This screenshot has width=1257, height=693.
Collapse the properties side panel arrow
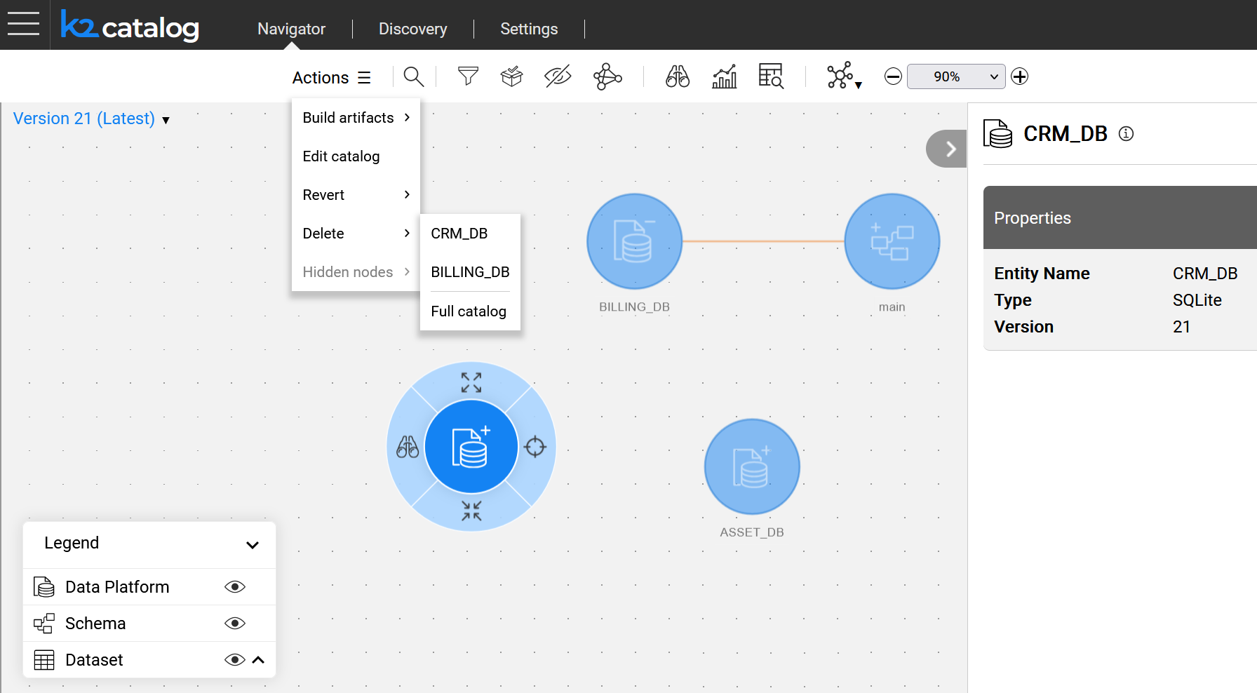point(950,149)
